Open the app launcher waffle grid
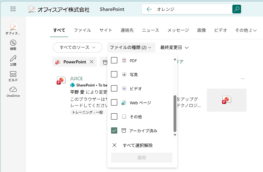The height and width of the screenshot is (172, 263). point(13,9)
